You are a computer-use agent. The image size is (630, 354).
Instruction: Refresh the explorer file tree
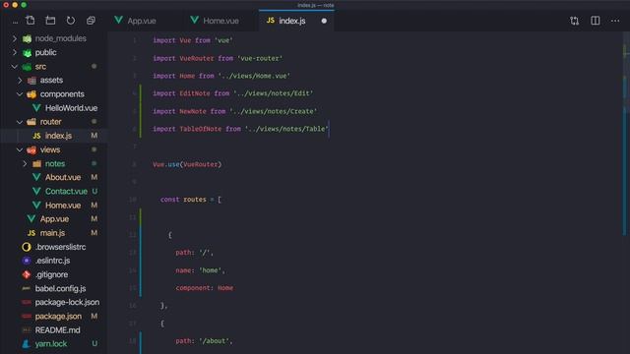[71, 21]
